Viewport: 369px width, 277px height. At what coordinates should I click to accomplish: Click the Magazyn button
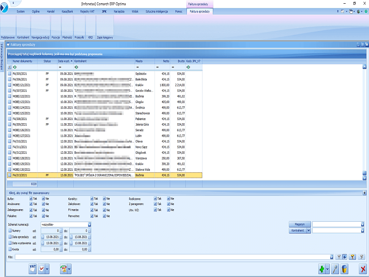pos(299,224)
